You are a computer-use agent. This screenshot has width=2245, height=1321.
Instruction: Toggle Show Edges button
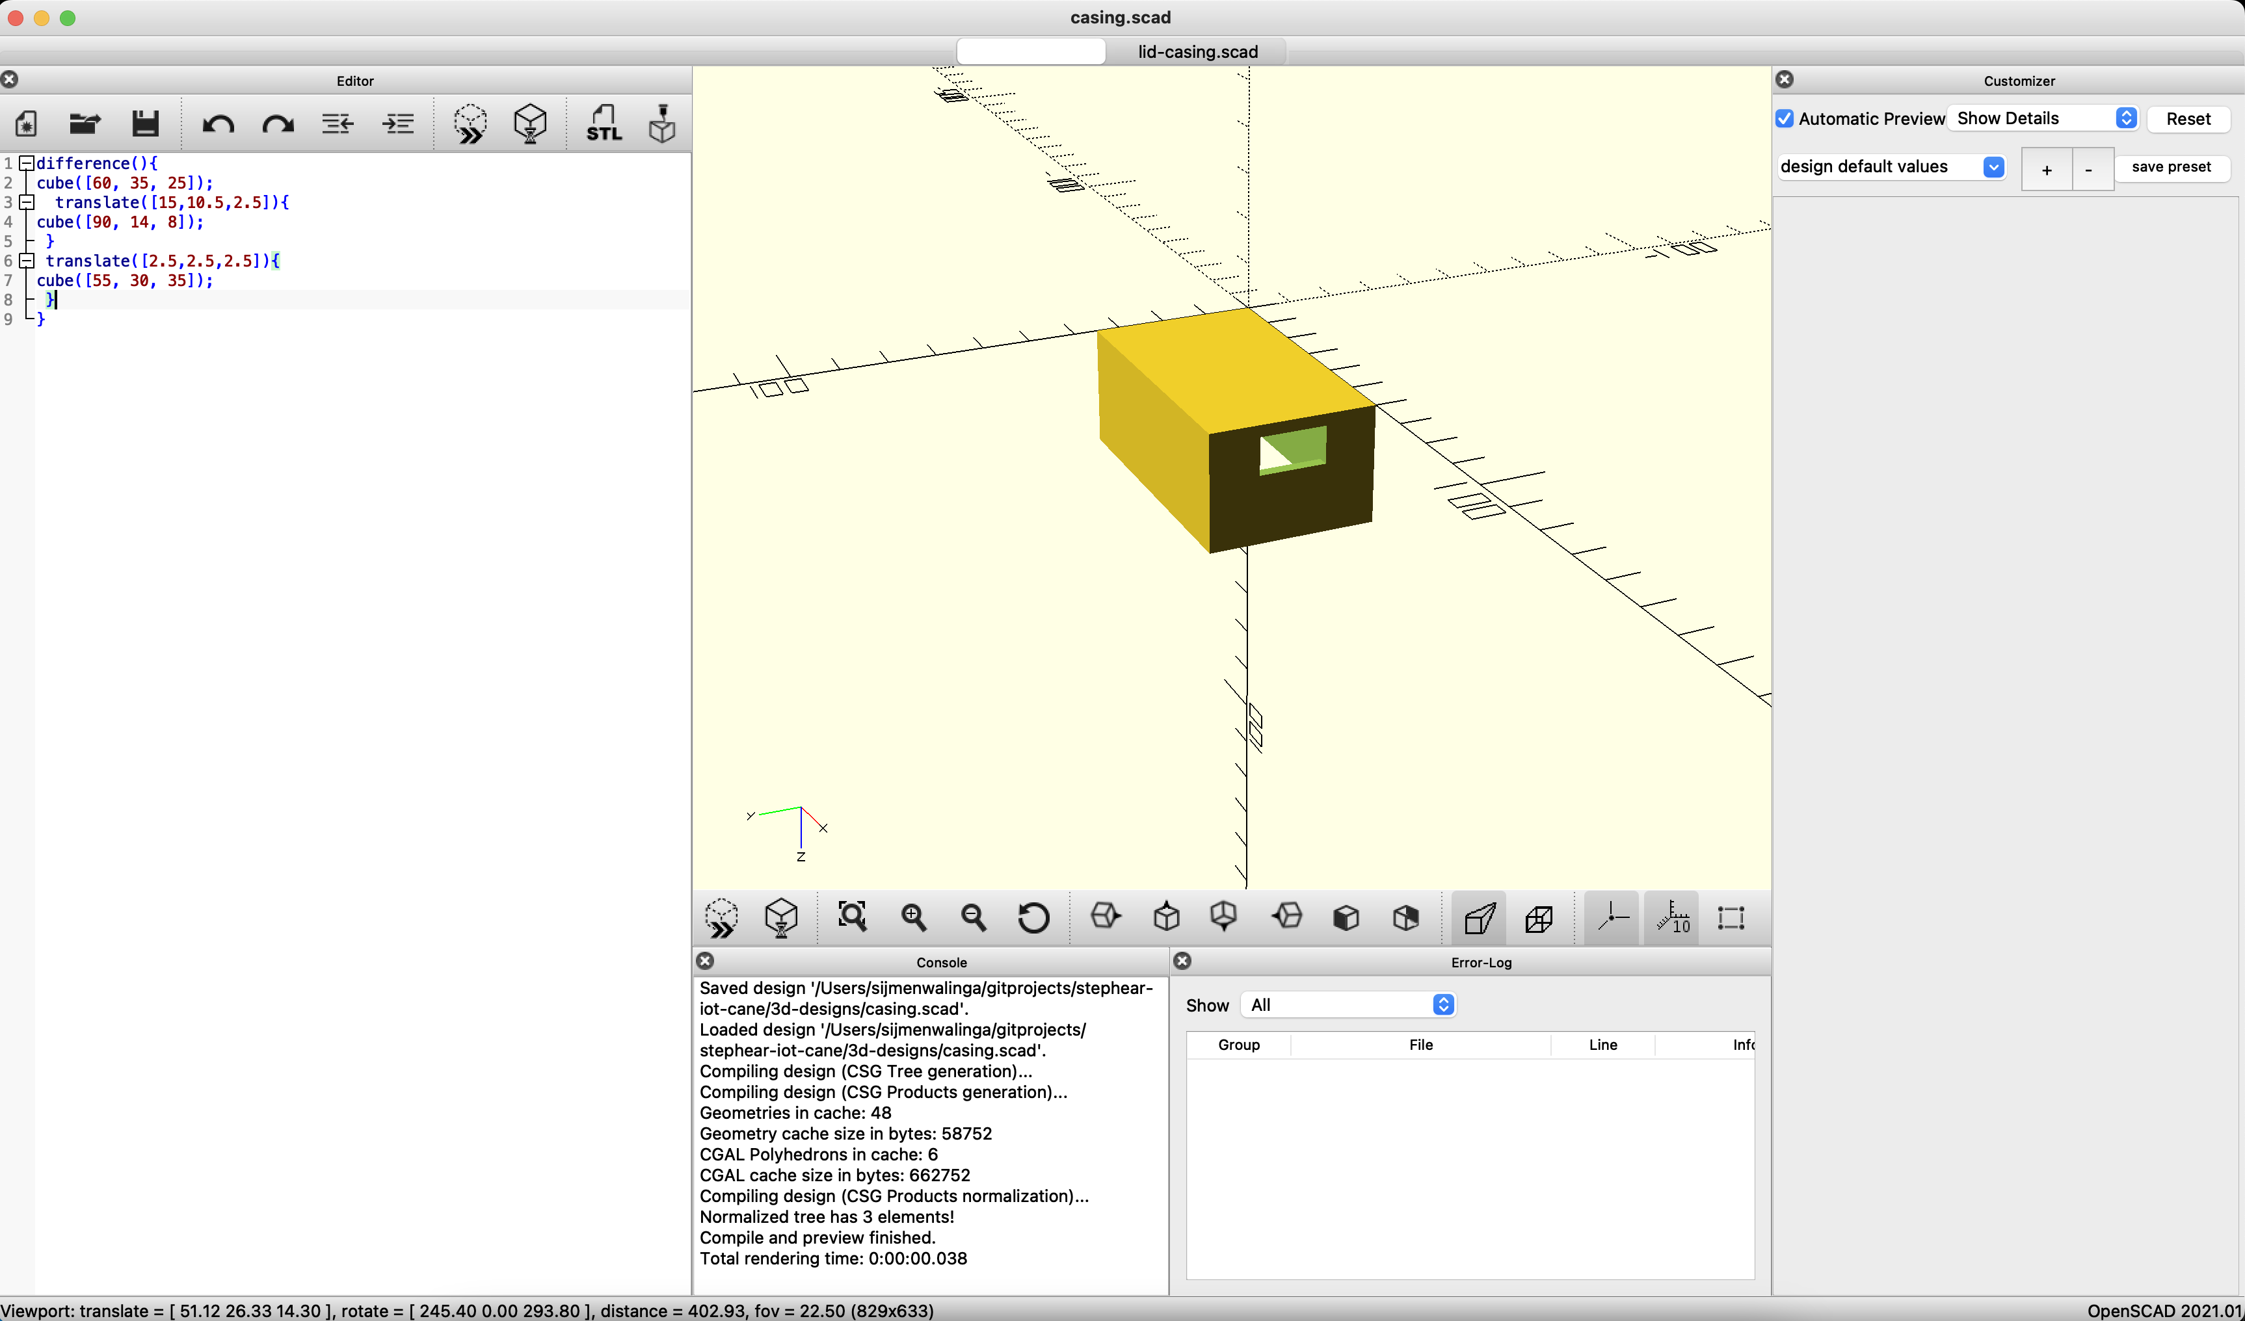point(1730,917)
